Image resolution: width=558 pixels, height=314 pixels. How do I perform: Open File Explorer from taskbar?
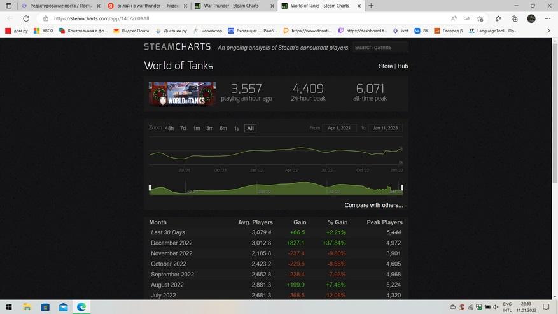(27, 307)
